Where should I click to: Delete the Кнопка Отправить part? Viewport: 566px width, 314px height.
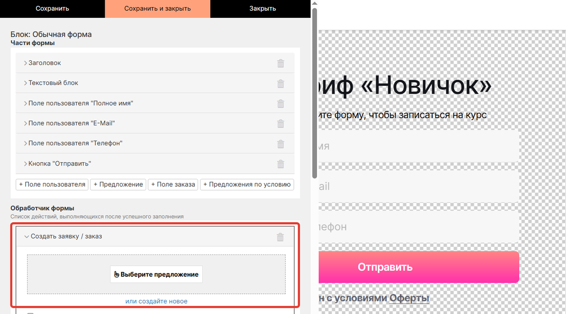click(281, 164)
